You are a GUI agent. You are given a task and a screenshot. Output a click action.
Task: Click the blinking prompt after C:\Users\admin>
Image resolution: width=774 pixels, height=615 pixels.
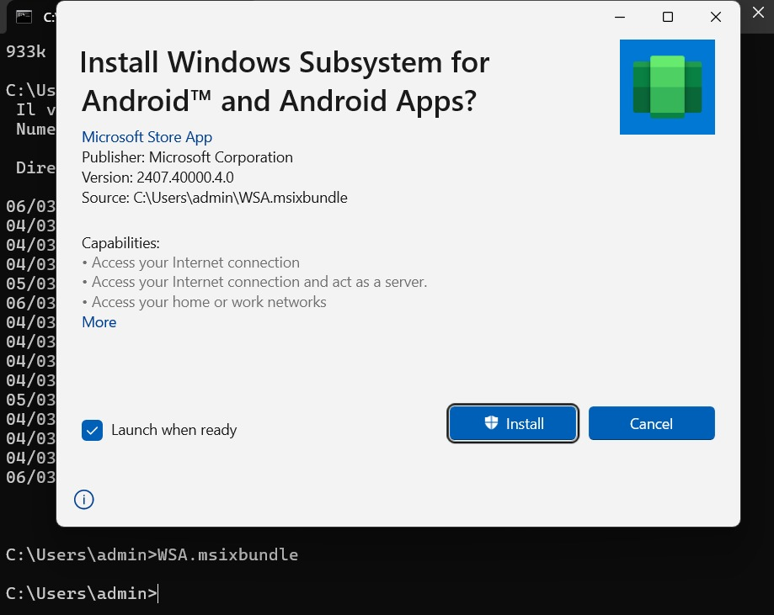[x=158, y=594]
